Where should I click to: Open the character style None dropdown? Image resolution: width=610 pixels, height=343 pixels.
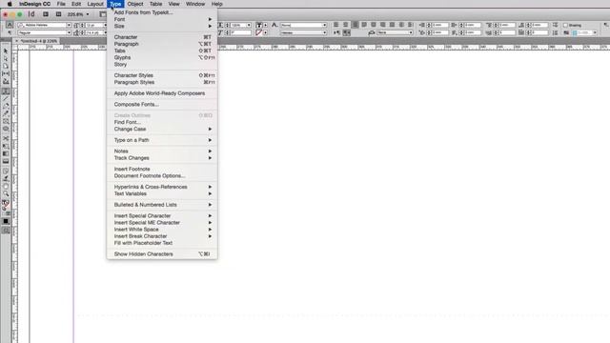pos(324,25)
